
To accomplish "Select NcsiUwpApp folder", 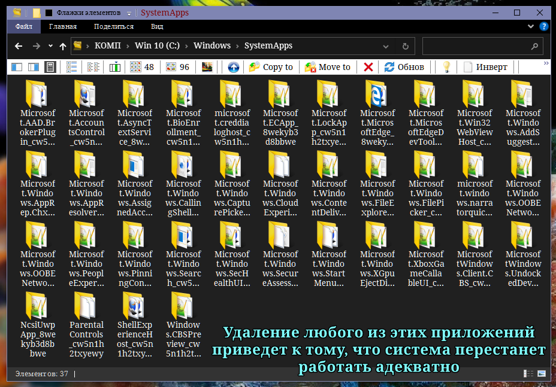I will point(38,325).
